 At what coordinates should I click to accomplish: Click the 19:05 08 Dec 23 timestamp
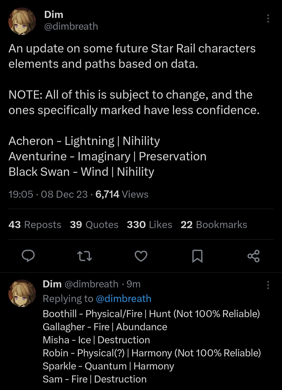(x=48, y=194)
